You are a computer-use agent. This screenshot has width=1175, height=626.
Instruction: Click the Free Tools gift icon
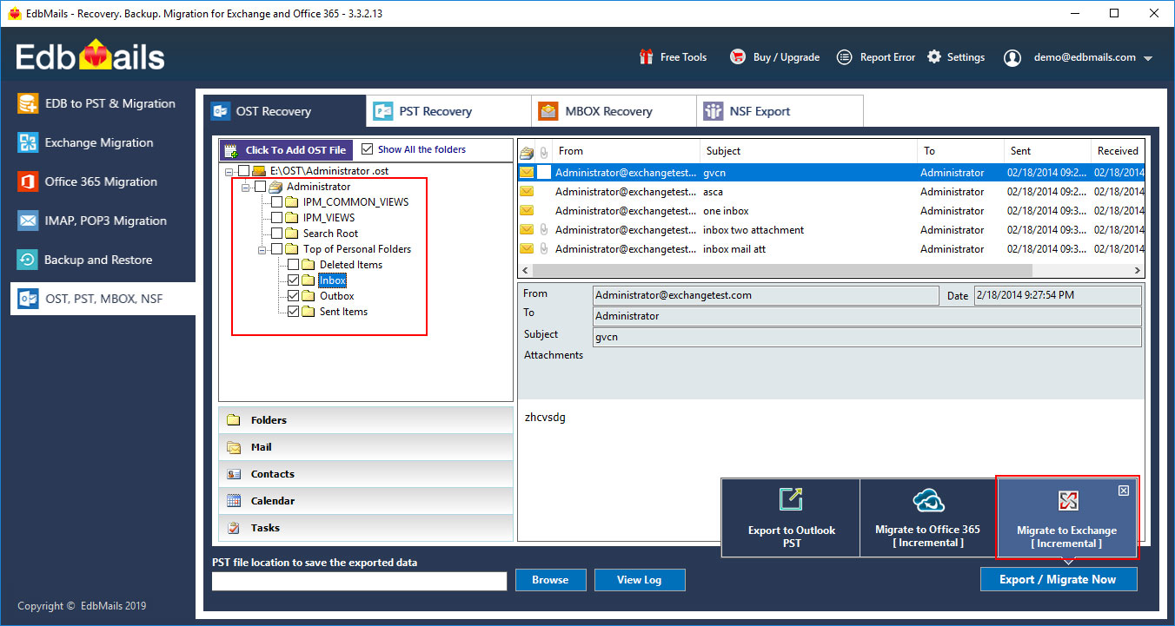(646, 57)
